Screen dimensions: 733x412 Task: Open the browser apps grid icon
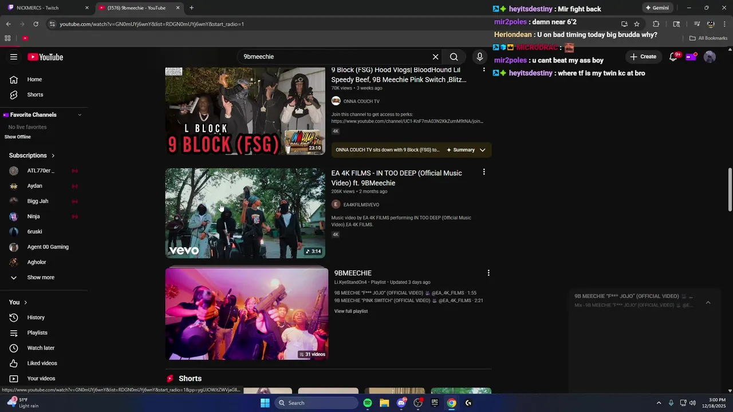[7, 38]
